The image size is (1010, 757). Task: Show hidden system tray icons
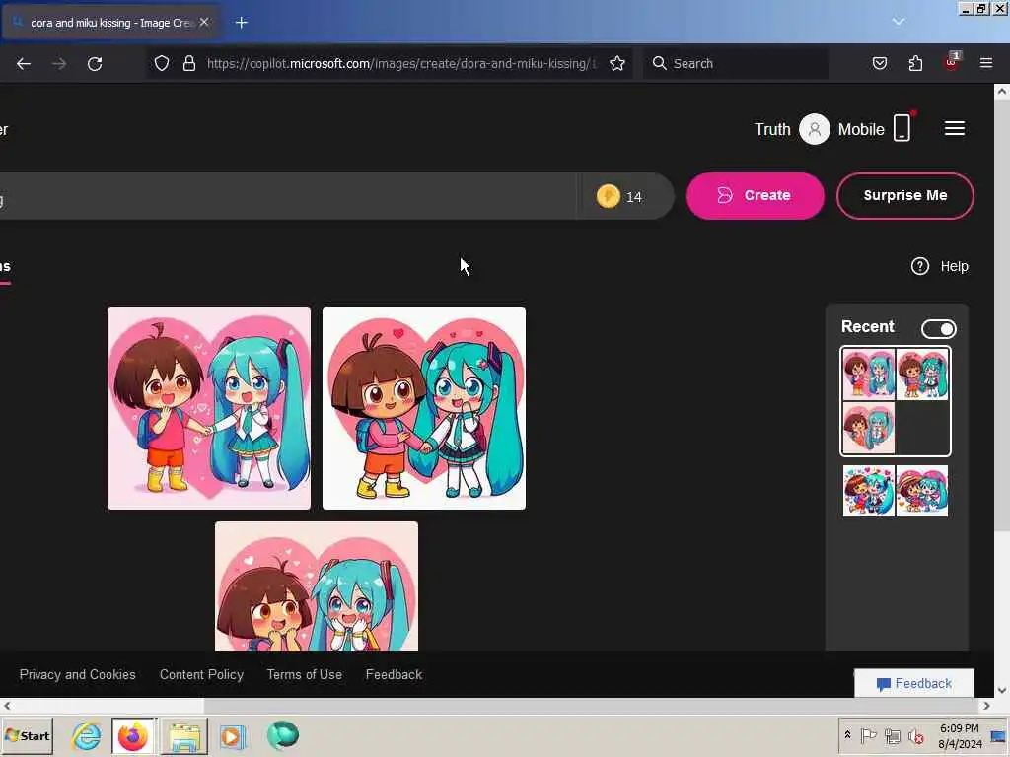pyautogui.click(x=847, y=734)
